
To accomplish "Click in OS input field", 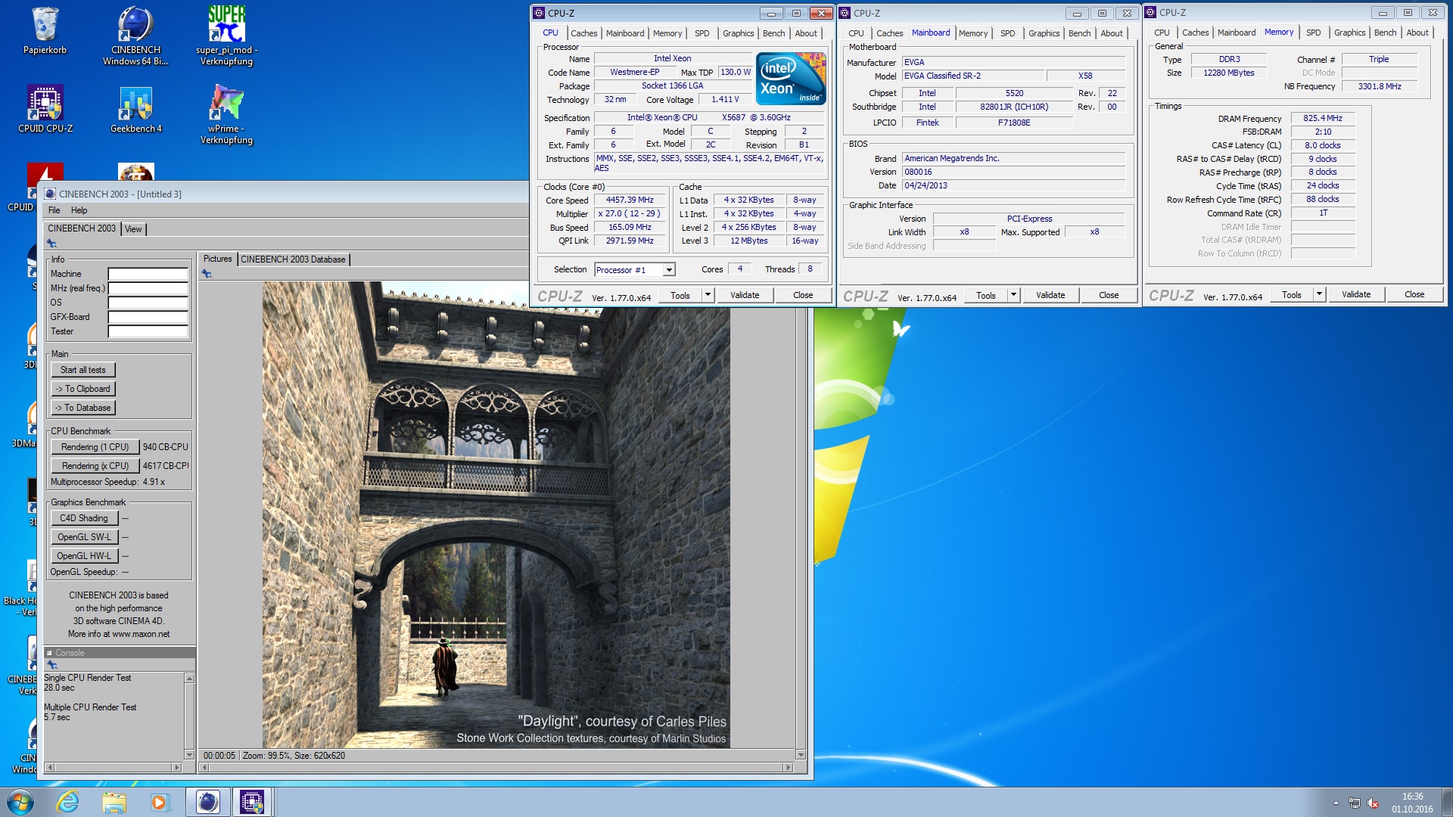I will [148, 303].
